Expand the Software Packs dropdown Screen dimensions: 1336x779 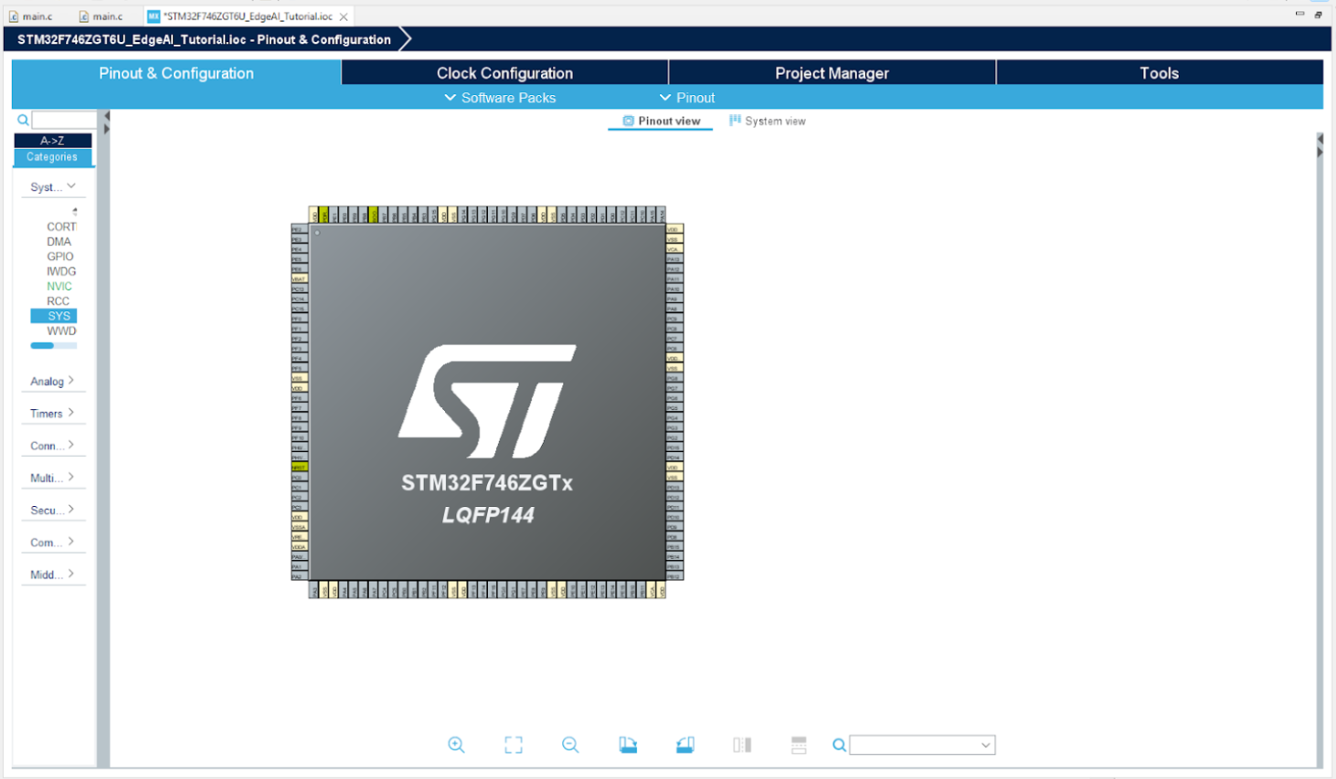click(x=500, y=98)
